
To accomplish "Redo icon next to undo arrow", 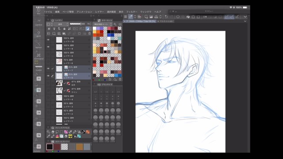I will click(x=171, y=17).
